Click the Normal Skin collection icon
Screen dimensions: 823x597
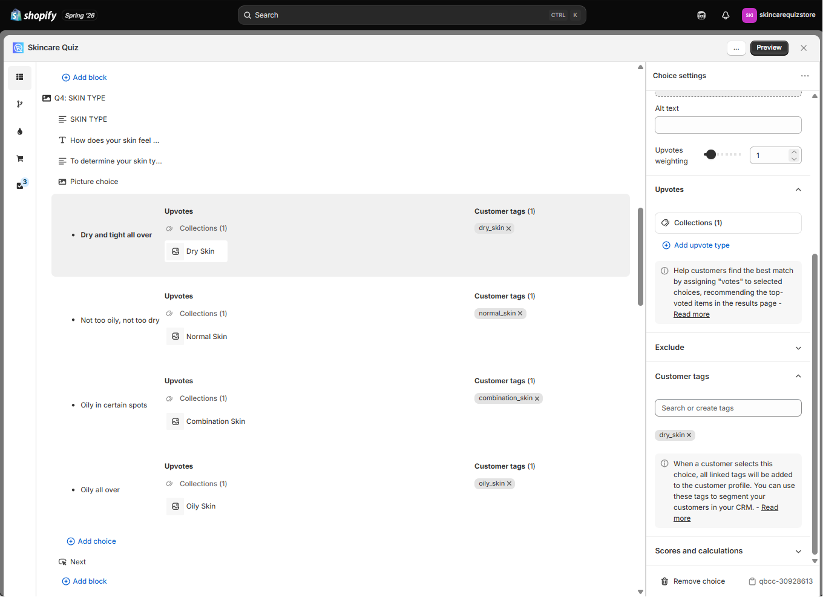(175, 337)
